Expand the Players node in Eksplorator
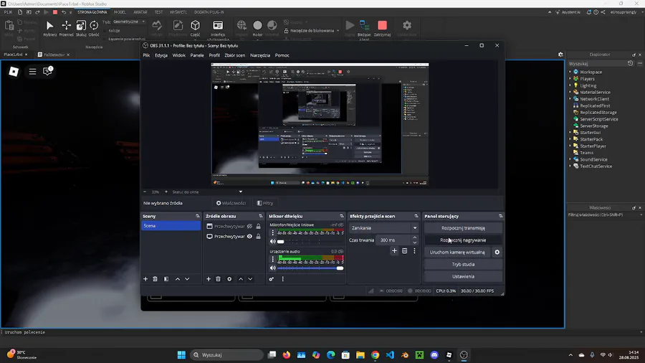 click(570, 79)
